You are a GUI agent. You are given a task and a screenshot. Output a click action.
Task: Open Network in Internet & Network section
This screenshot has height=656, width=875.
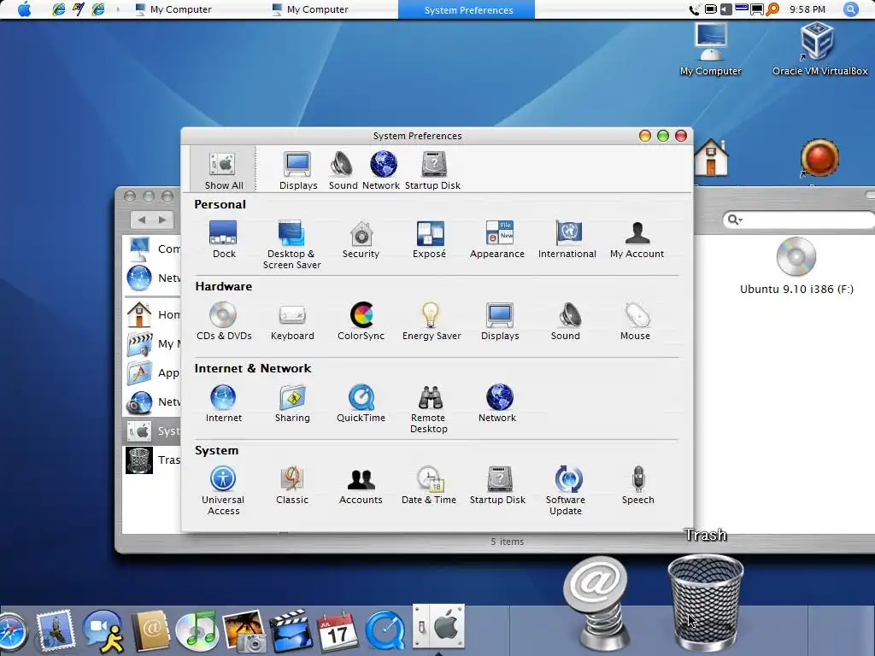coord(498,403)
